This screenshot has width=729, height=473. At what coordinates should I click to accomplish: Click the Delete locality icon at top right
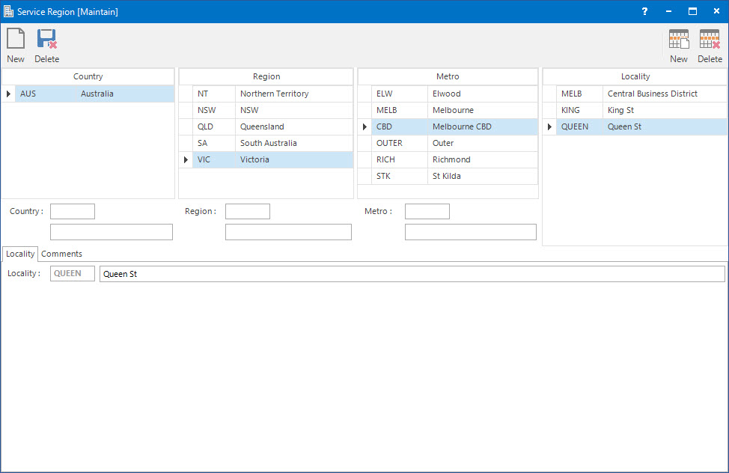tap(710, 45)
